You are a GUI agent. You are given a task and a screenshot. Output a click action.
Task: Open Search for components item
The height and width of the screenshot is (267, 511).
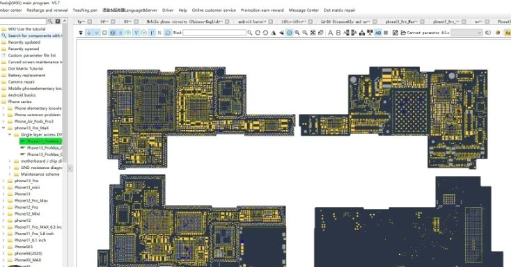(31, 35)
